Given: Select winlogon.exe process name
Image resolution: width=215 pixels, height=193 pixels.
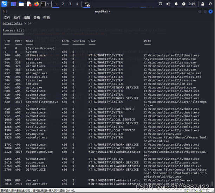Looking at the screenshot, I should (37, 73).
